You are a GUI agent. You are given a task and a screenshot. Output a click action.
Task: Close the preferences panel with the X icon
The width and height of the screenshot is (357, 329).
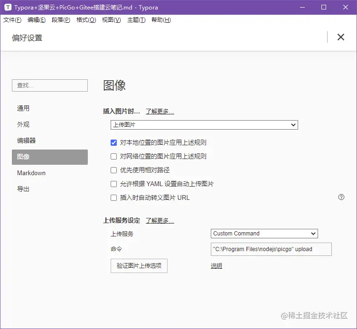tap(340, 37)
